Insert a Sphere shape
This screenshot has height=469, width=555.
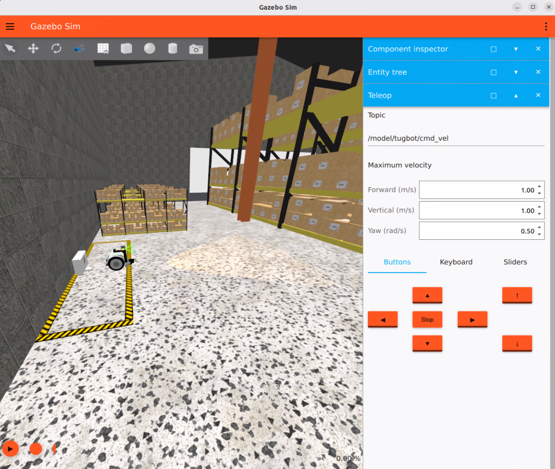pos(149,48)
